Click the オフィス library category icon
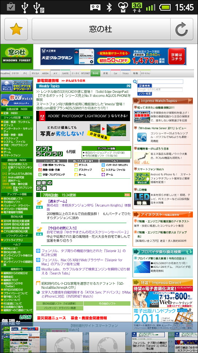The width and height of the screenshot is (198, 353). [x=76, y=165]
